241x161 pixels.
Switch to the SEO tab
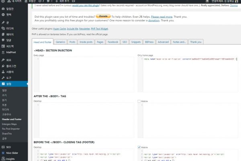(x=125, y=42)
